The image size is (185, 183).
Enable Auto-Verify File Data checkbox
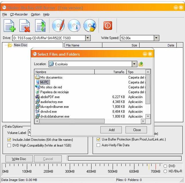98,145
